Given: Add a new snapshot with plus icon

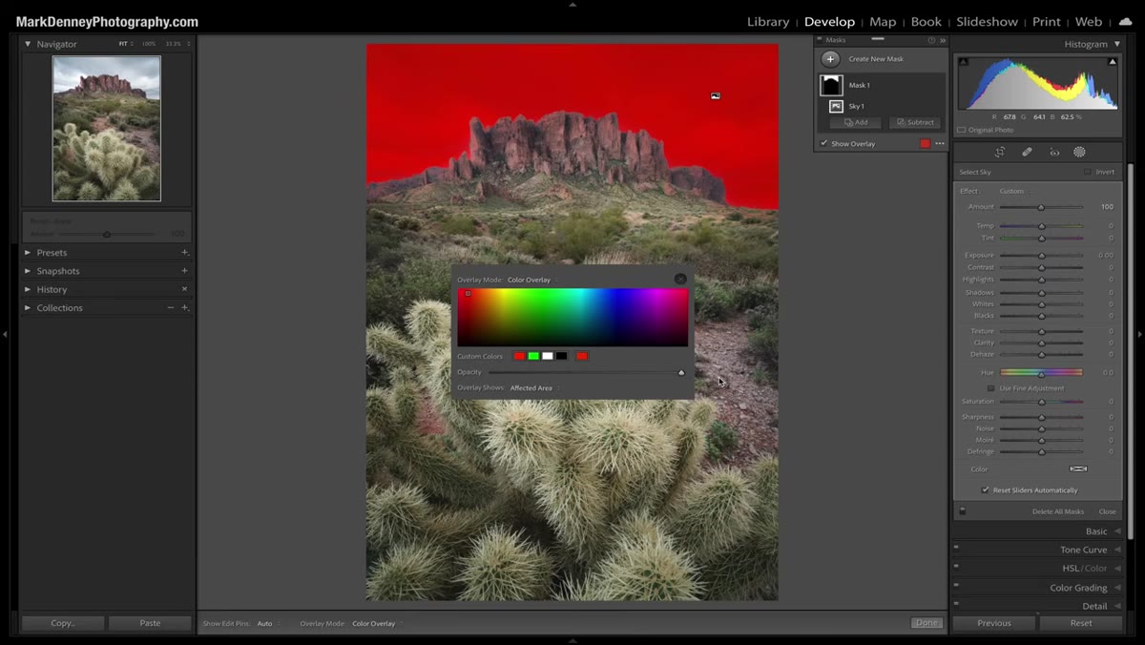Looking at the screenshot, I should [x=184, y=271].
